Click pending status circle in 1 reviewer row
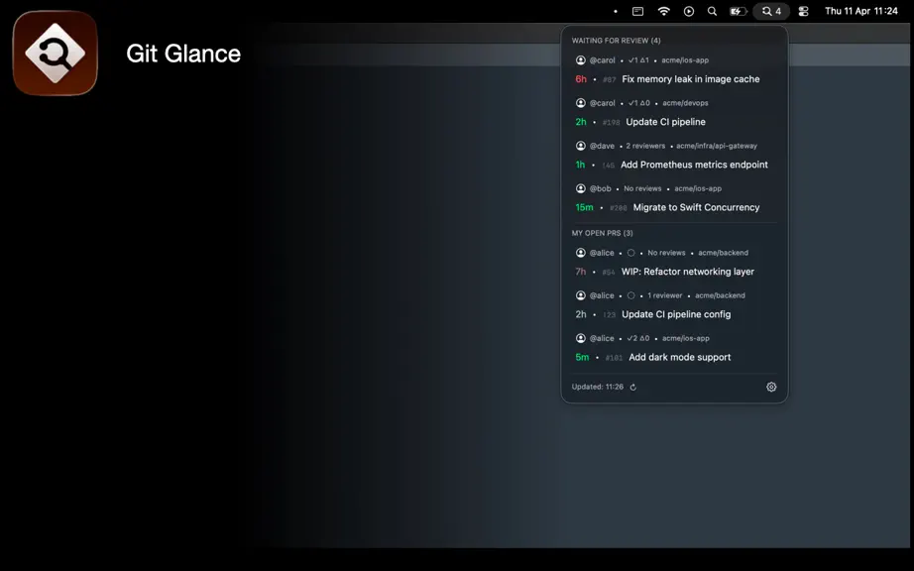 (x=630, y=295)
